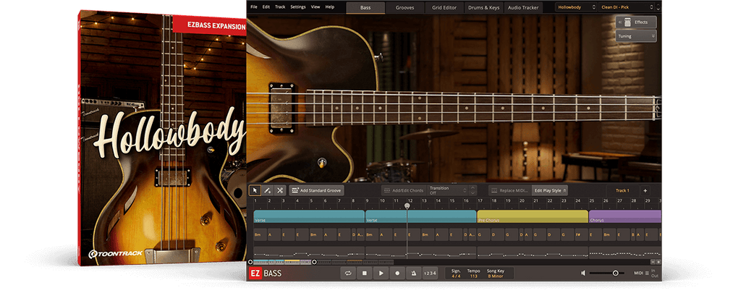Click Add Standard Groove button
Viewport: 741px width, 301px height.
pyautogui.click(x=317, y=190)
